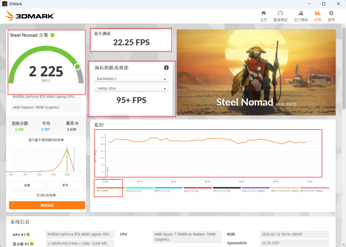Toggle the pink GPU 时钟频率 (MHz) series
The width and height of the screenshot is (346, 247).
314,189
